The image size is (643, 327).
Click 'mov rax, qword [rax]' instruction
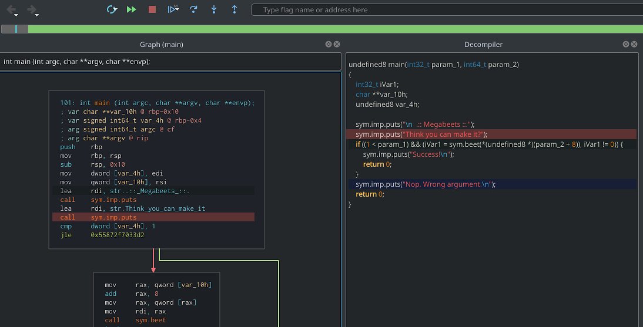[150, 302]
